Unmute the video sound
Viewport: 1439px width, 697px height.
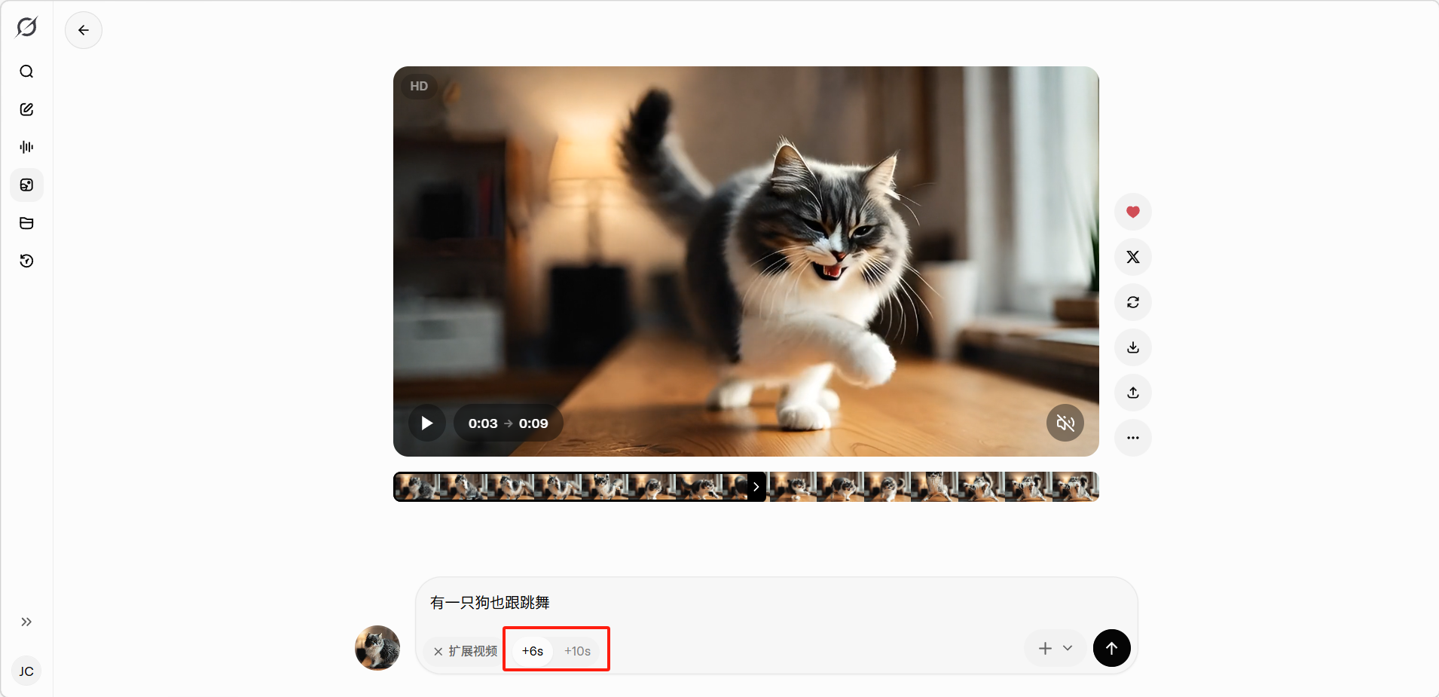pos(1065,423)
